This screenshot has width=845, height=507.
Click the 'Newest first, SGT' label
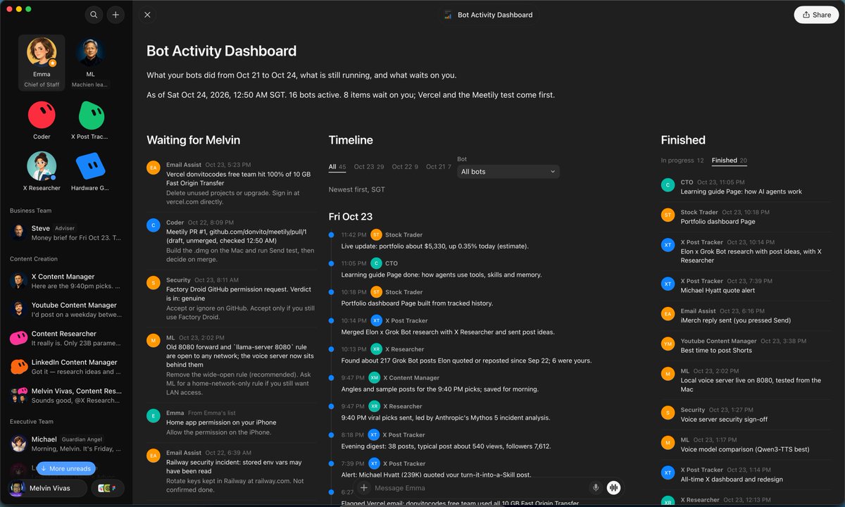[357, 189]
